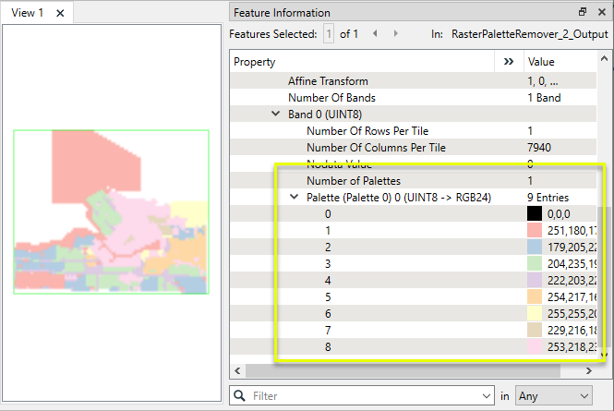Click the Property column header
Screen dimensions: 614x411
(360, 62)
